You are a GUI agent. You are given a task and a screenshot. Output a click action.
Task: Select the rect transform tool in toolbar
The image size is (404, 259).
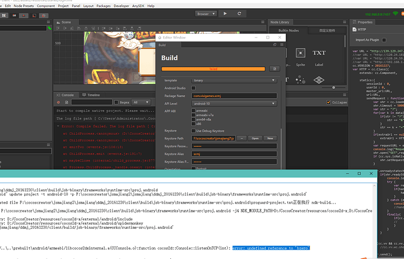[x=4, y=15]
